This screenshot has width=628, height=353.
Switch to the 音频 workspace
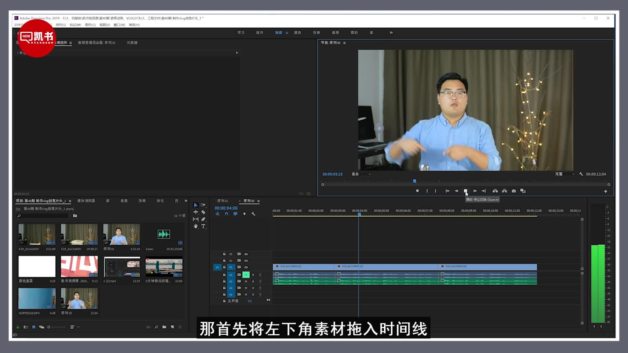[x=335, y=33]
